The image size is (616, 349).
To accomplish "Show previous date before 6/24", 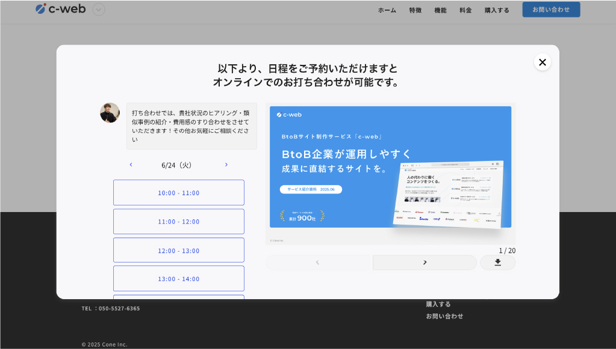I will coord(131,165).
